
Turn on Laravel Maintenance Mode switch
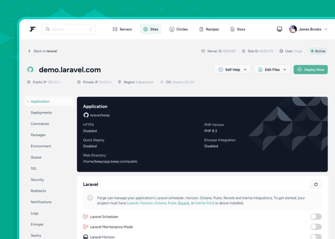pos(316,227)
